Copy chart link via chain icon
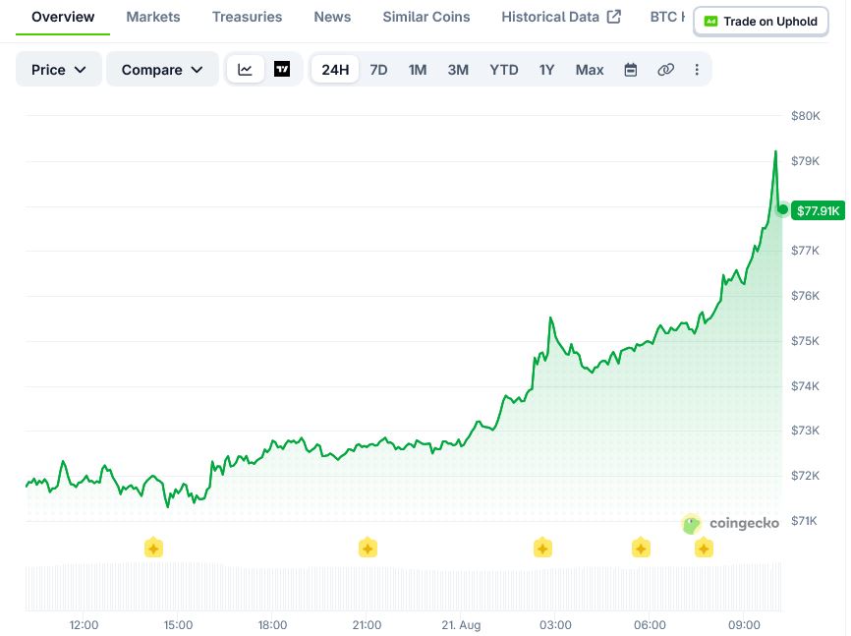The height and width of the screenshot is (636, 851). click(x=665, y=70)
